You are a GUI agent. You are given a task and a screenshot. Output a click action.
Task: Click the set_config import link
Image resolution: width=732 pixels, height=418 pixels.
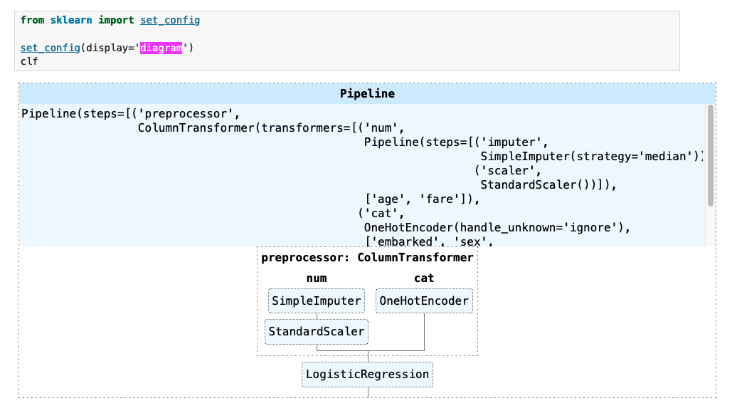click(x=169, y=20)
